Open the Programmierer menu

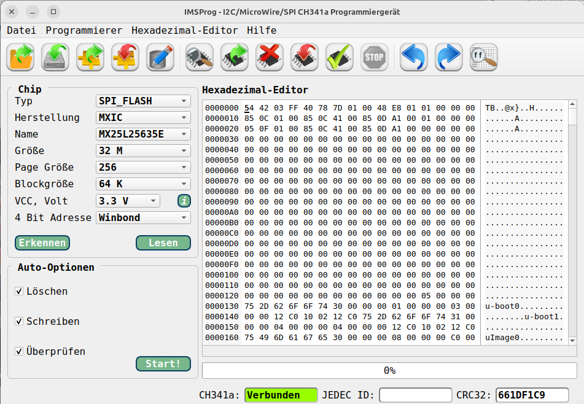84,31
